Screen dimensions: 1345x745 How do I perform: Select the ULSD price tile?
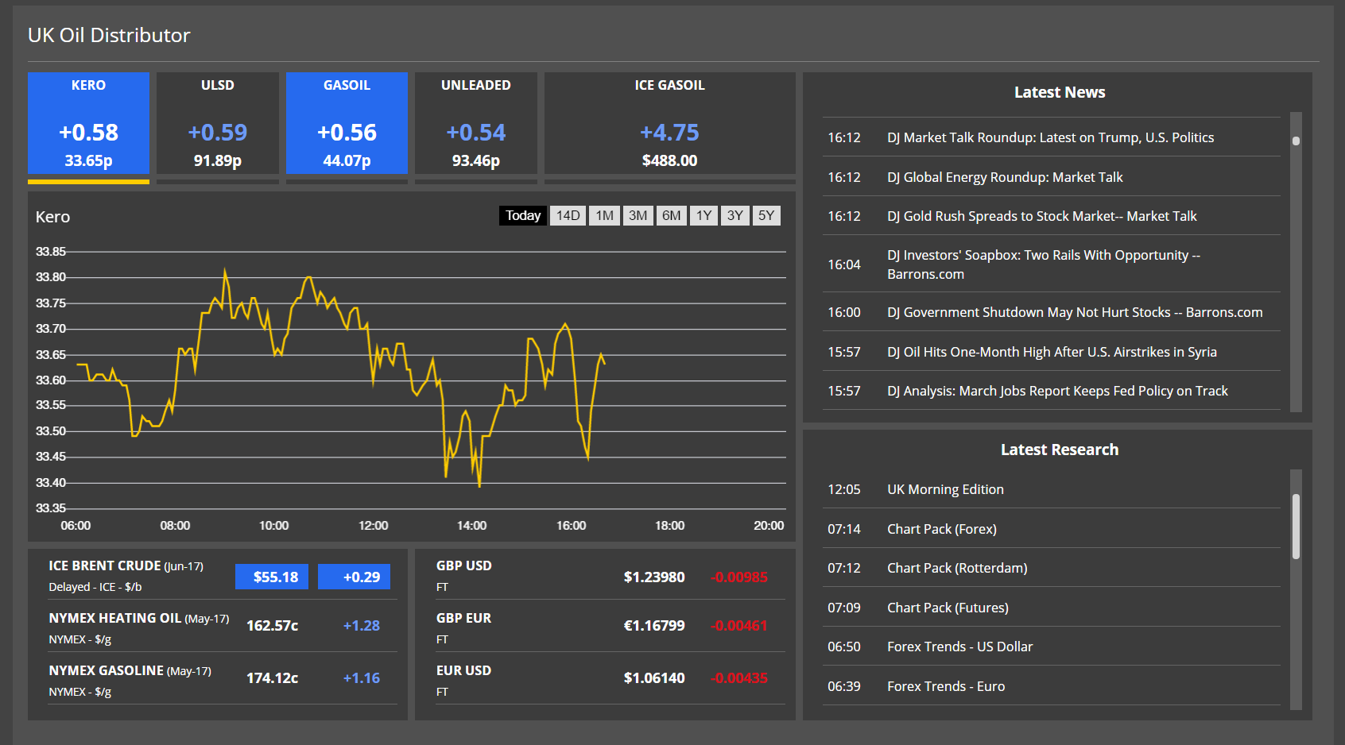[217, 123]
